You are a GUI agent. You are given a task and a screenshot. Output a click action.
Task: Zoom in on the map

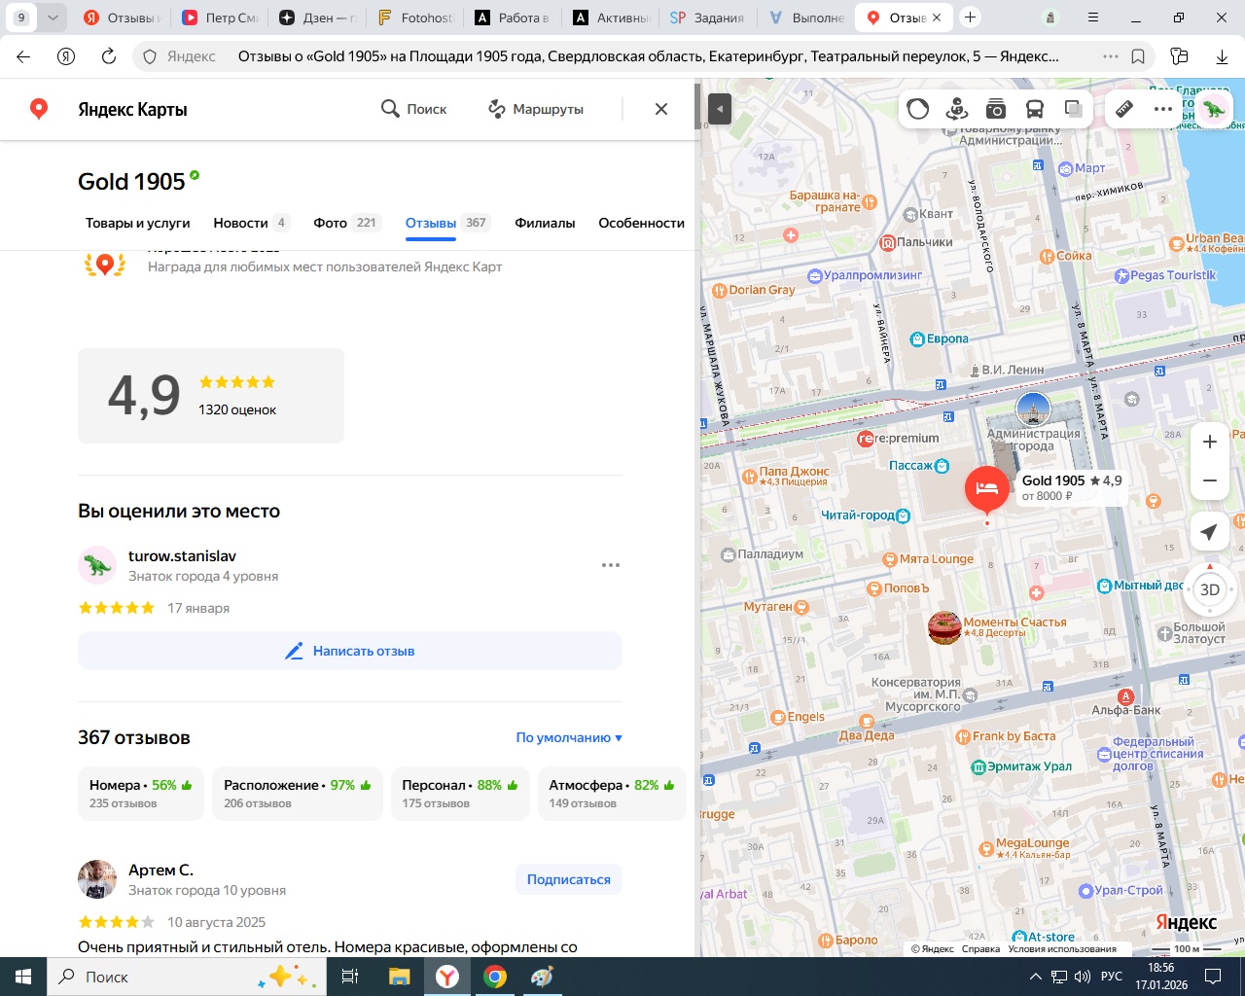[1210, 442]
